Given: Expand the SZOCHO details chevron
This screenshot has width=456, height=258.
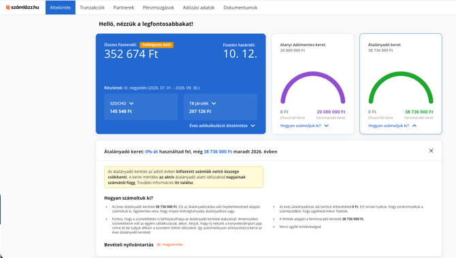Looking at the screenshot, I should [131, 103].
